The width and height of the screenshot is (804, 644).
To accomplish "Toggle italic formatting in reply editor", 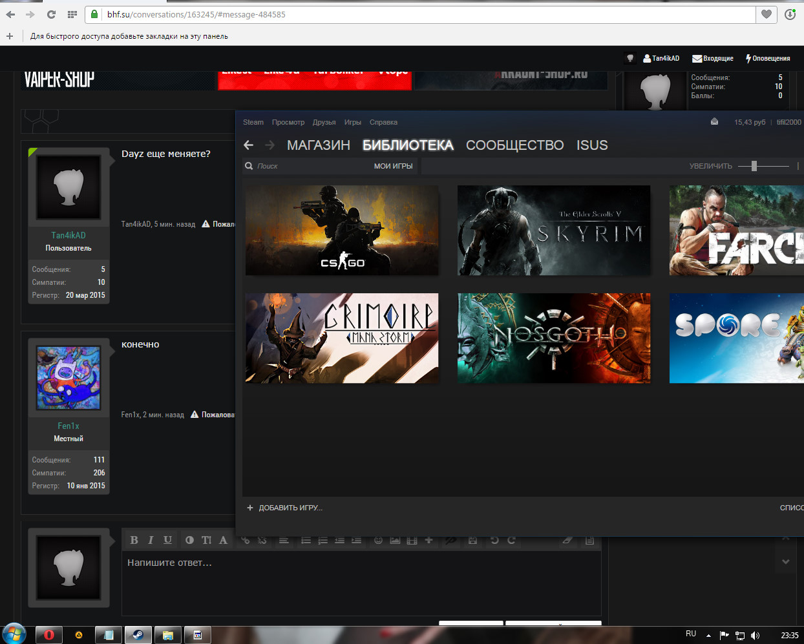I will click(151, 540).
